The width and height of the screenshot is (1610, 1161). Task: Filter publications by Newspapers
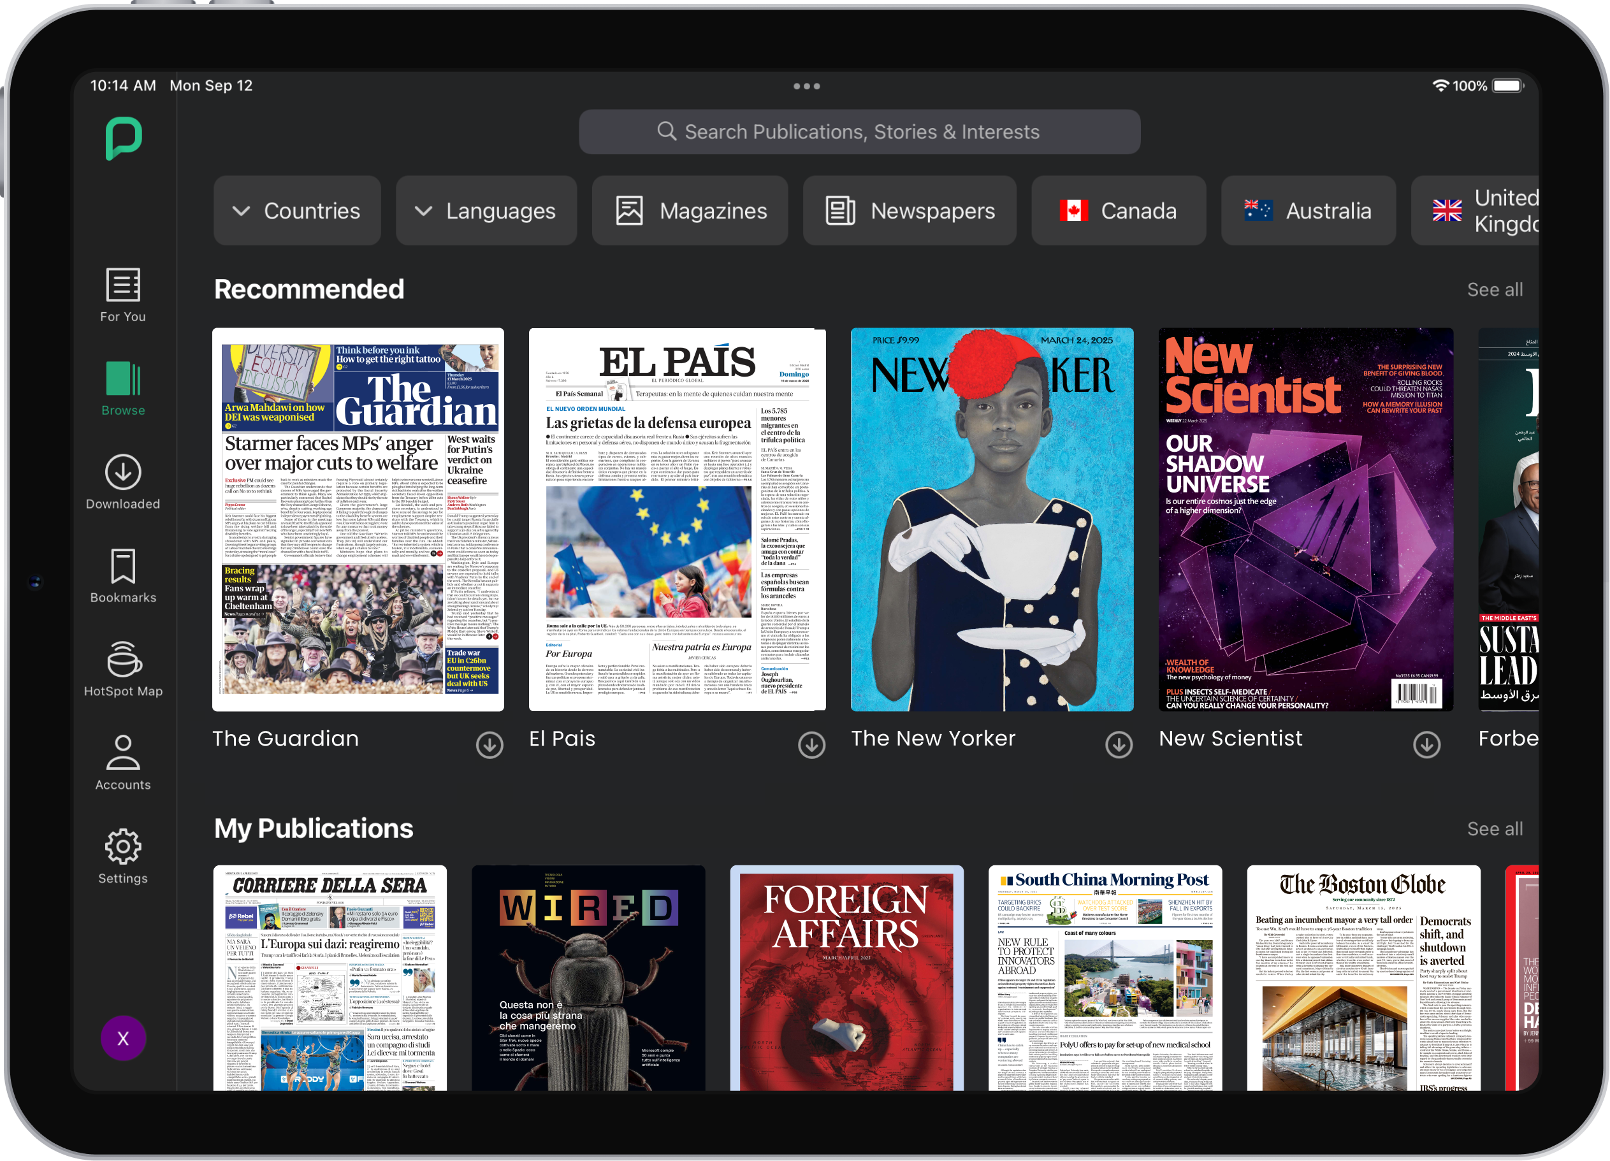910,210
